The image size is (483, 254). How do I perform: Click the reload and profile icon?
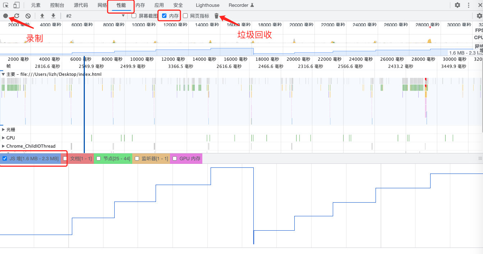coord(17,16)
